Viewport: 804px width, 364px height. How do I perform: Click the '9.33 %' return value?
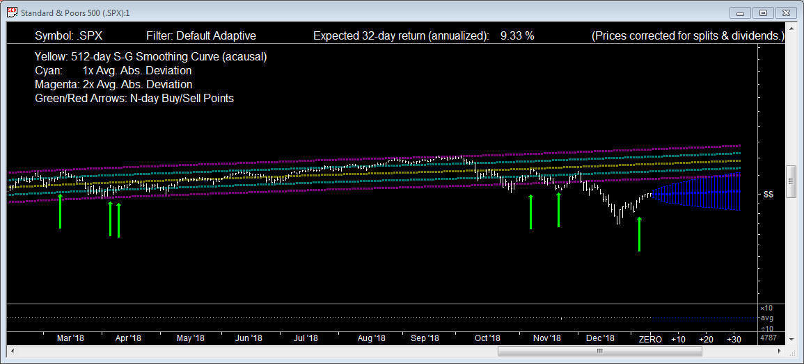[517, 36]
